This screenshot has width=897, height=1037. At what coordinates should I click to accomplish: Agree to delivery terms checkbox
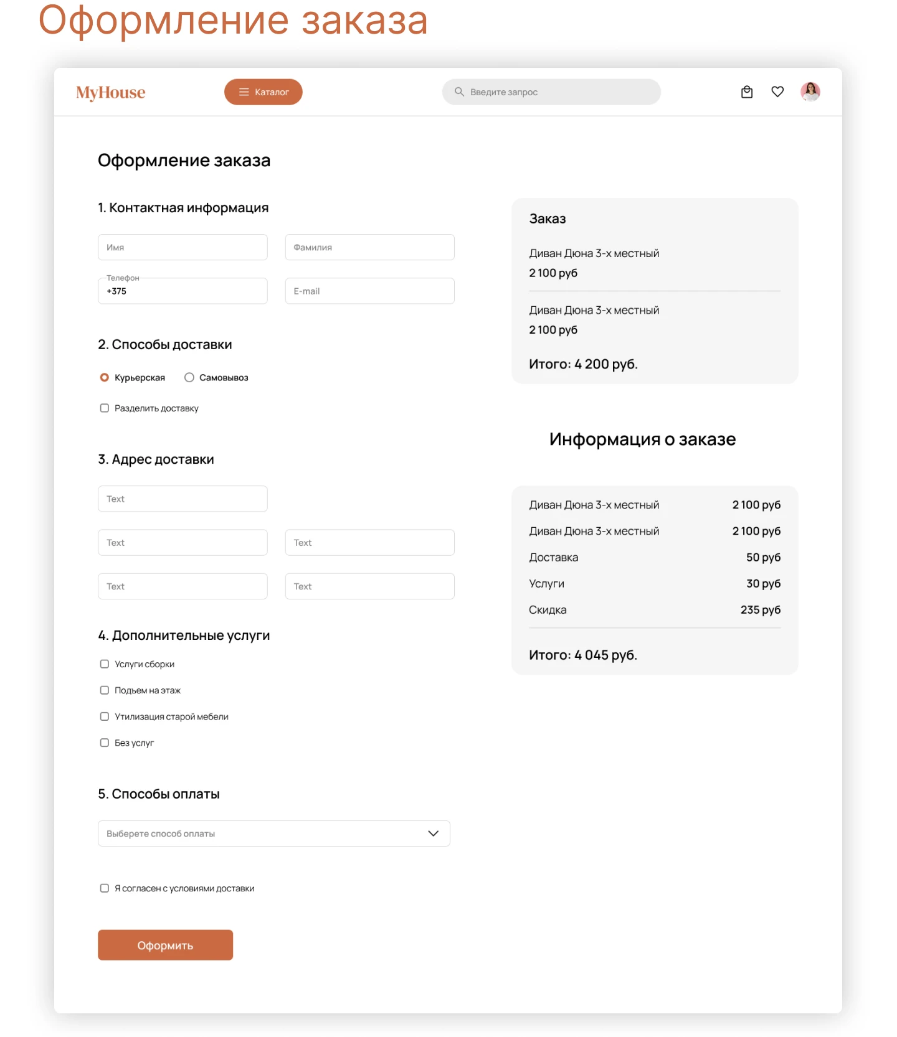coord(105,888)
